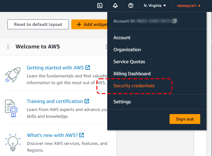212x156 pixels.
Task: Click the help question mark icon
Action: pos(131,6)
